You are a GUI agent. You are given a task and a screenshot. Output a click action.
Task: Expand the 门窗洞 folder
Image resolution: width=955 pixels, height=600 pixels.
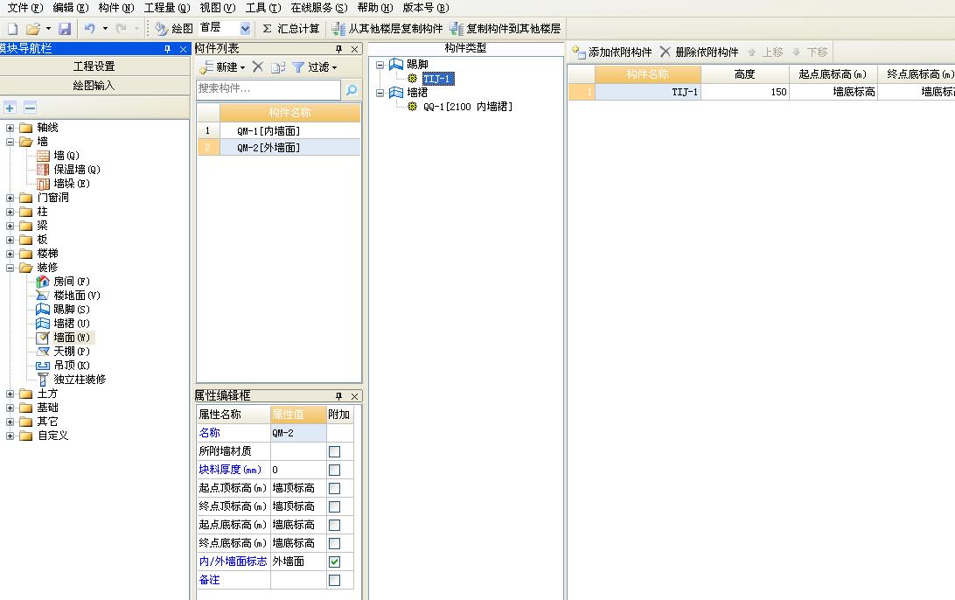pos(10,198)
